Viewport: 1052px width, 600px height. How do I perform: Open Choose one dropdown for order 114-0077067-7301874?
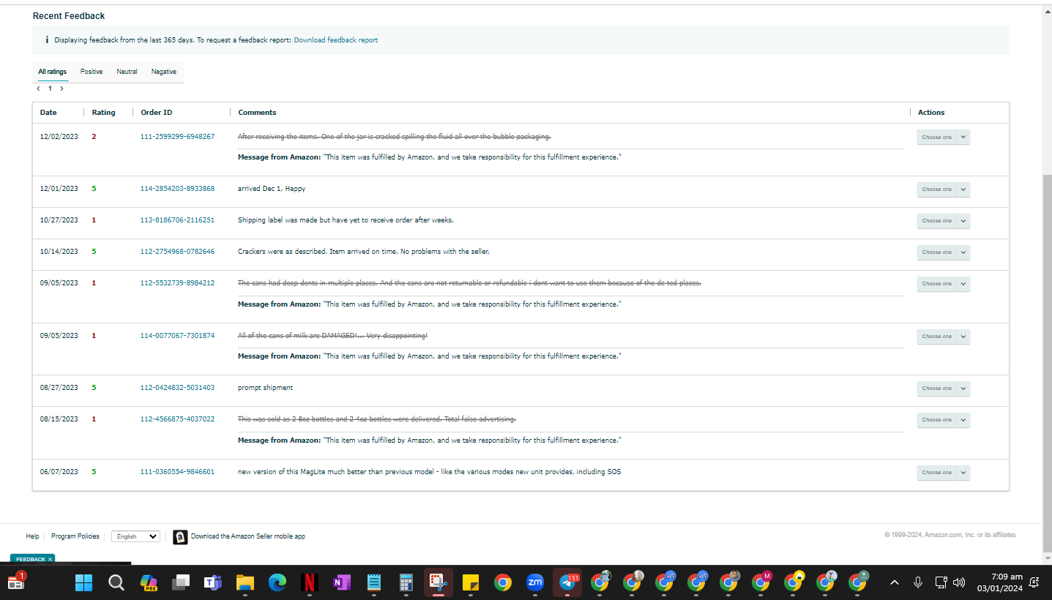pyautogui.click(x=943, y=337)
